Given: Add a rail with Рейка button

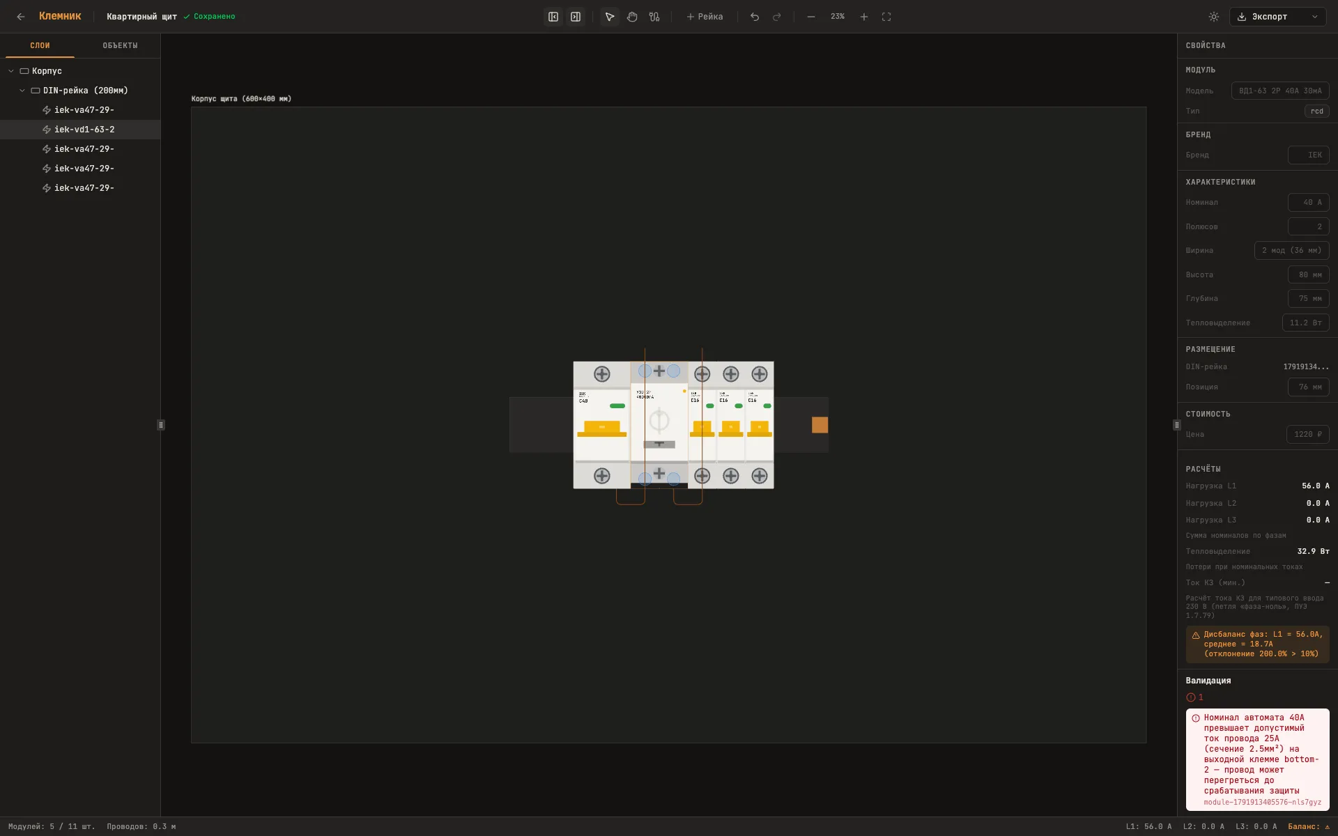Looking at the screenshot, I should [705, 17].
